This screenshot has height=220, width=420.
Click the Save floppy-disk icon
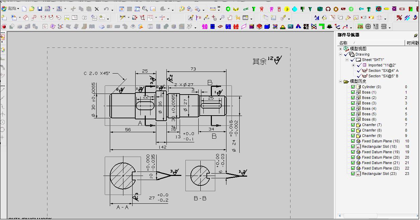(x=40, y=9)
